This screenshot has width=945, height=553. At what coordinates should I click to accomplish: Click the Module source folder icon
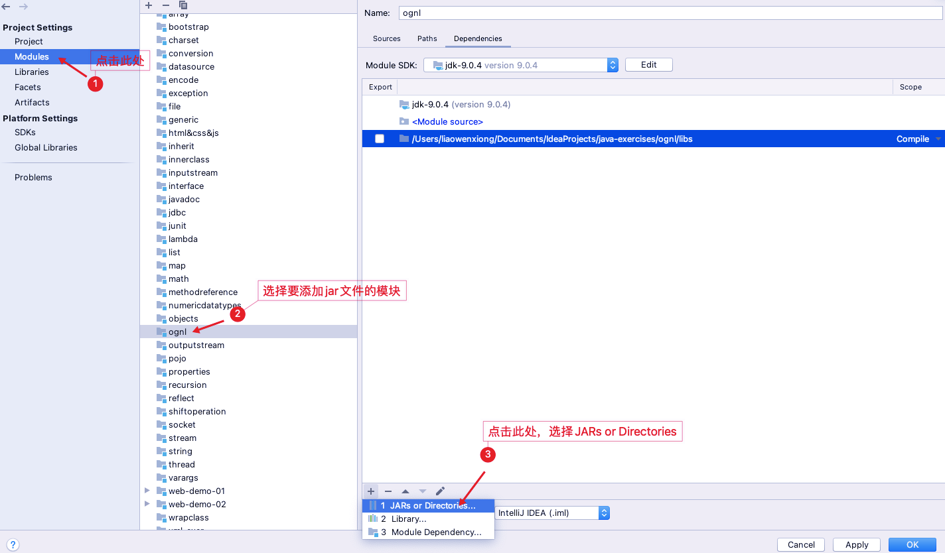404,121
